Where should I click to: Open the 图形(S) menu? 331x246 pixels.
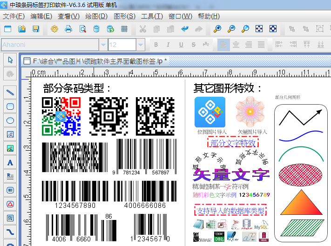[x=124, y=16]
